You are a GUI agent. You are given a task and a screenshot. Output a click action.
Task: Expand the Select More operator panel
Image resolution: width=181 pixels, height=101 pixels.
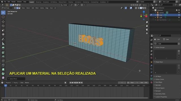[16, 79]
